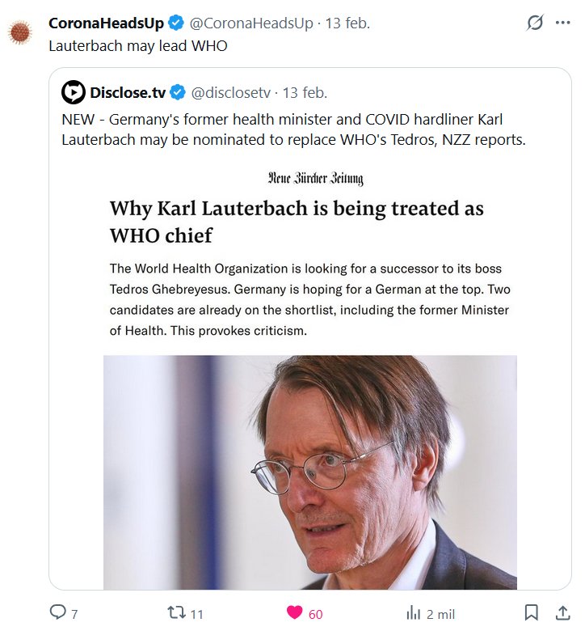The height and width of the screenshot is (631, 585).
Task: Click the quoted tweet NEW text body
Action: point(293,129)
